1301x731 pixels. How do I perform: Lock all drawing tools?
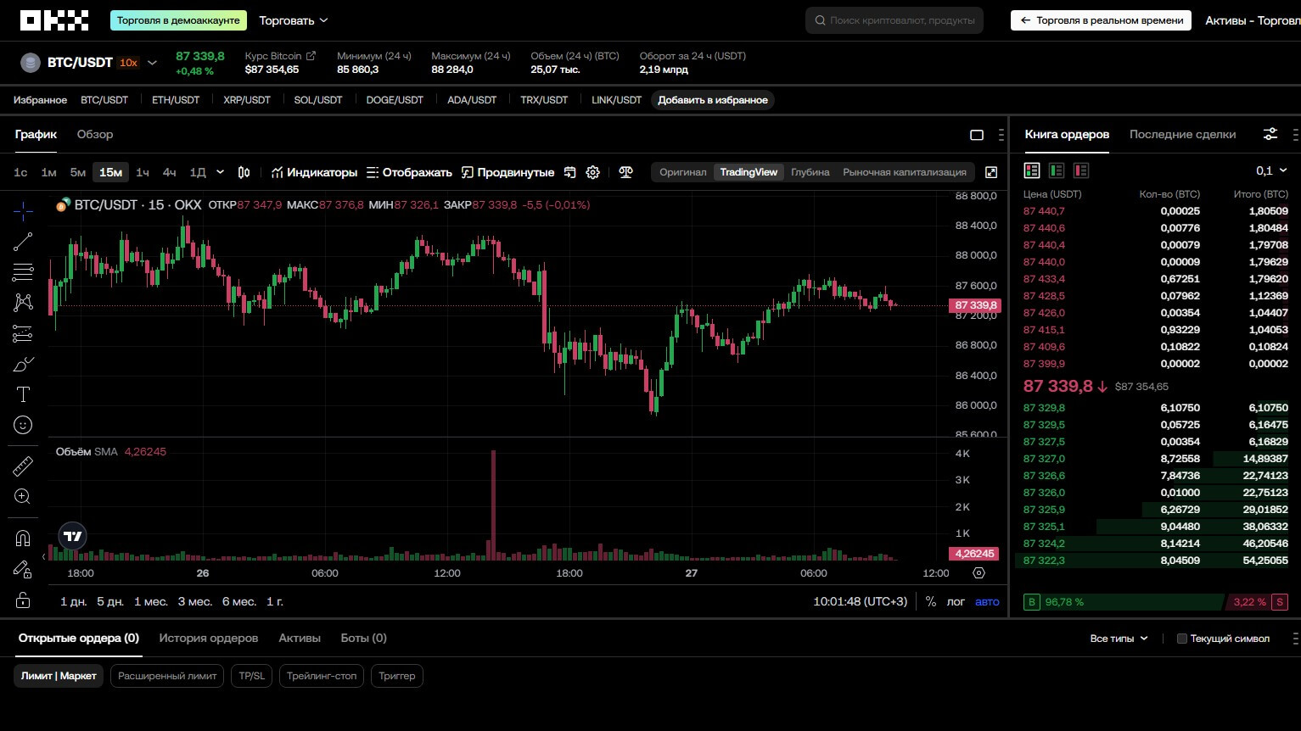[23, 600]
